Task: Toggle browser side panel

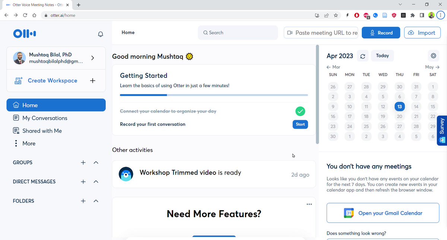Action: (422, 15)
